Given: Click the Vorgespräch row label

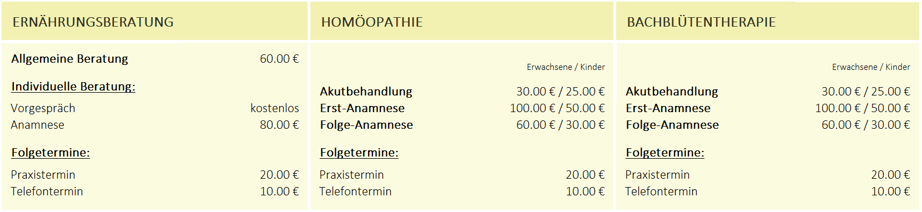Looking at the screenshot, I should coord(43,109).
